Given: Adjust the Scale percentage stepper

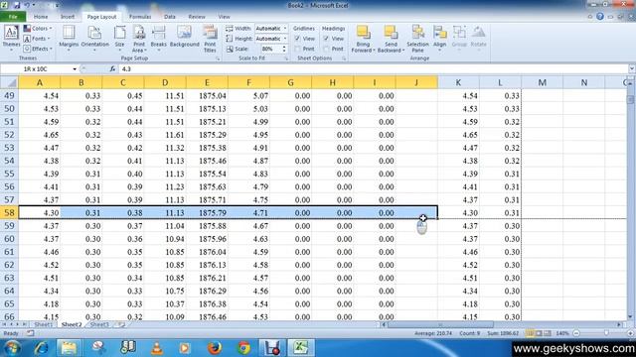Looking at the screenshot, I should [284, 49].
